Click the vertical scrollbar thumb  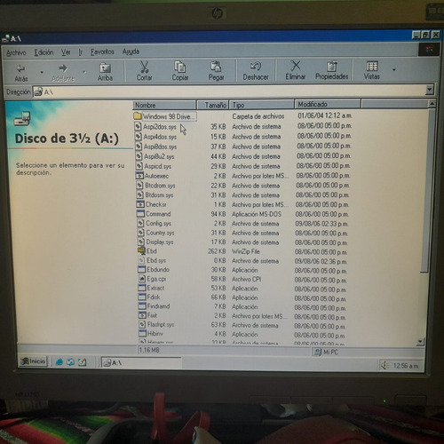click(428, 190)
